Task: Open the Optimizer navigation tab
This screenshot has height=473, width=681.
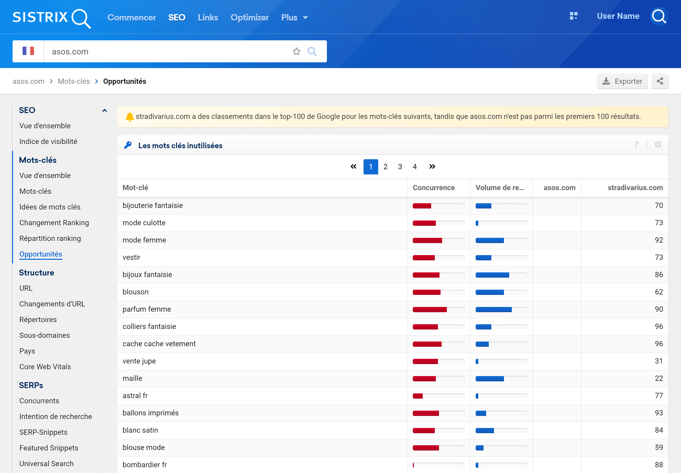Action: pyautogui.click(x=250, y=18)
